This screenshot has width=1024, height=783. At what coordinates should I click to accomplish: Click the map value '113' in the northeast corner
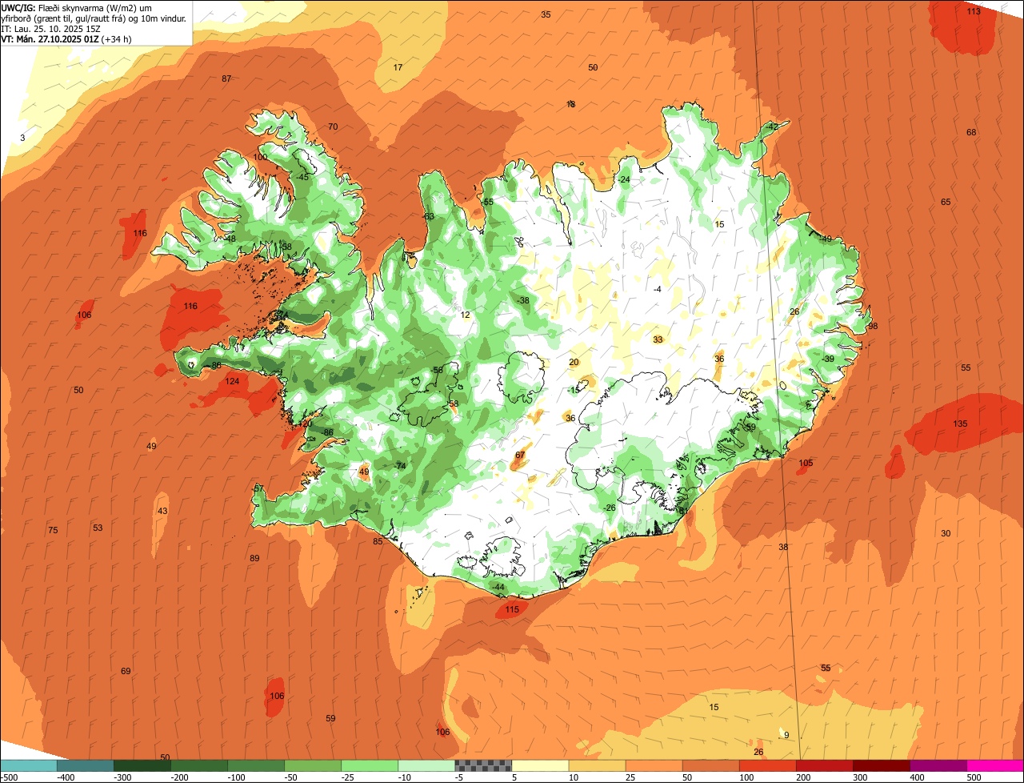pyautogui.click(x=974, y=11)
